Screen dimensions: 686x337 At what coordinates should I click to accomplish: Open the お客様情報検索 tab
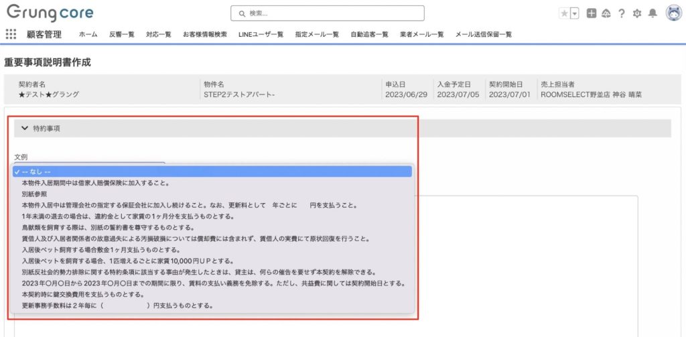pos(204,34)
